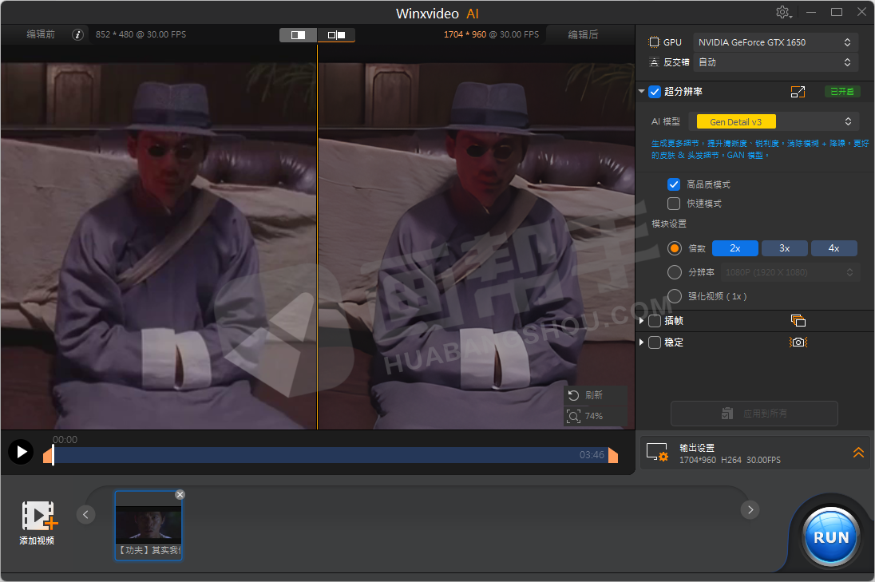Viewport: 875px width, 582px height.
Task: Choose 2x upscale factor
Action: point(735,248)
